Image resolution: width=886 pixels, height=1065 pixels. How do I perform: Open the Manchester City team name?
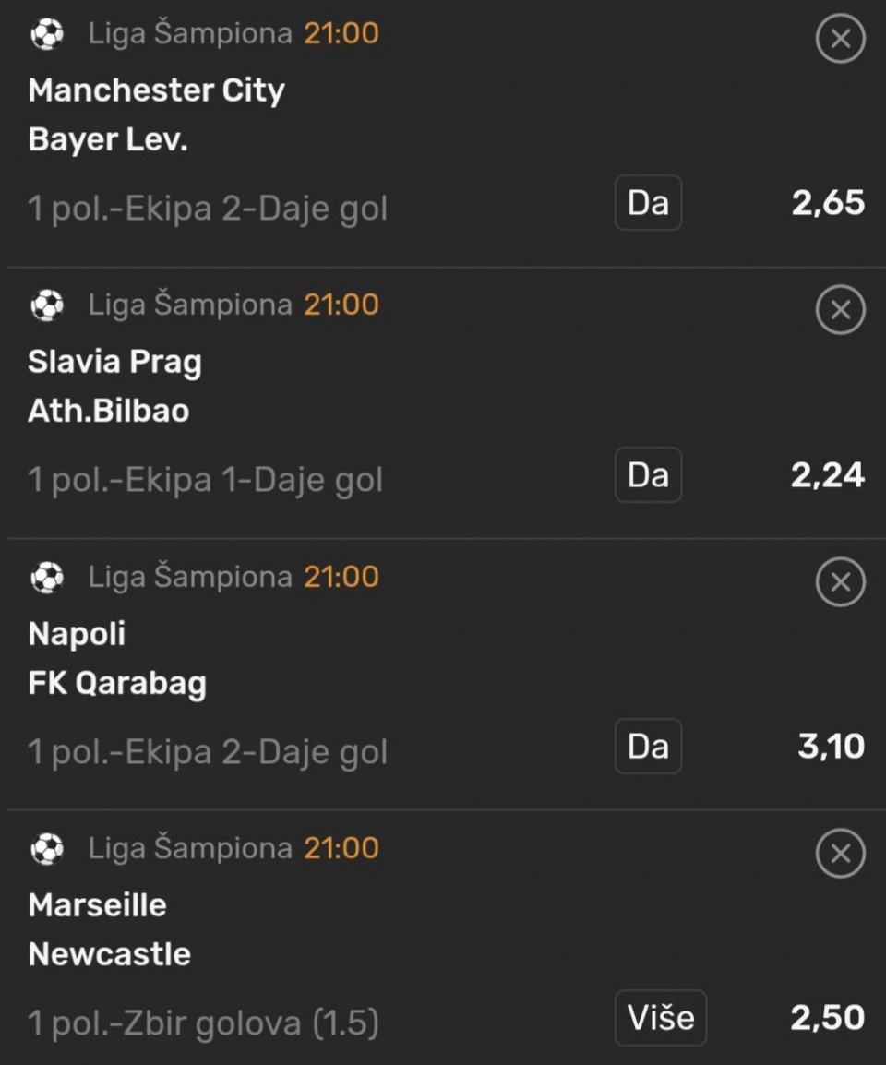coord(157,90)
